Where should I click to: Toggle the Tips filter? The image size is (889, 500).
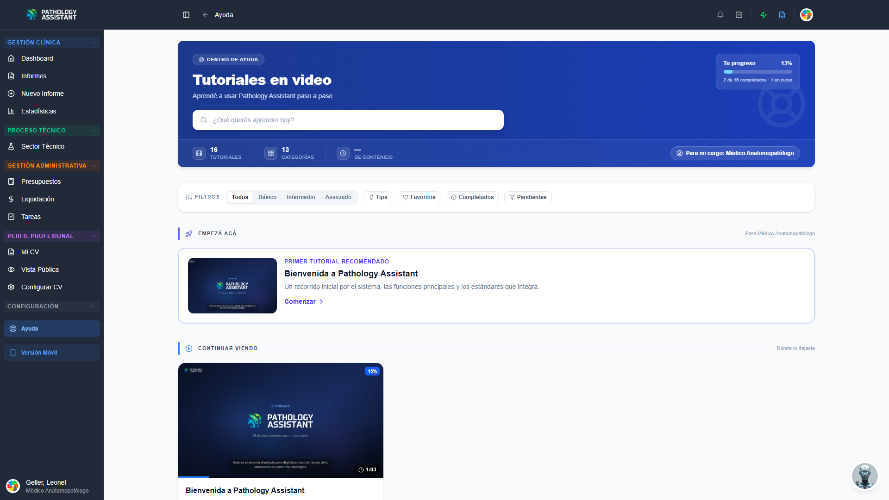[378, 197]
